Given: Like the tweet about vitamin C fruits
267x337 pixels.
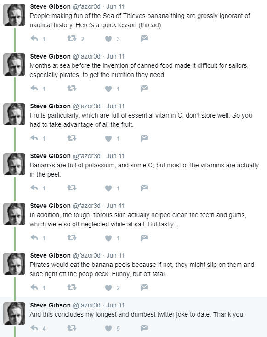Looking at the screenshot, I should (108, 138).
